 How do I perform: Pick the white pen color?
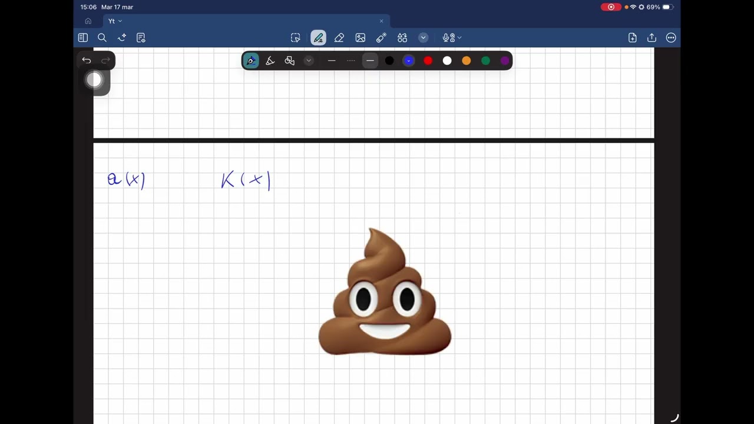pos(447,61)
